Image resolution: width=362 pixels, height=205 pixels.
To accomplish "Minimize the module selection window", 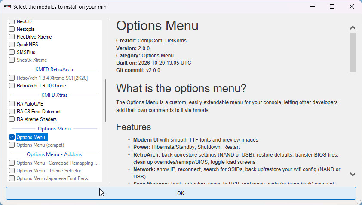I will click(x=313, y=6).
